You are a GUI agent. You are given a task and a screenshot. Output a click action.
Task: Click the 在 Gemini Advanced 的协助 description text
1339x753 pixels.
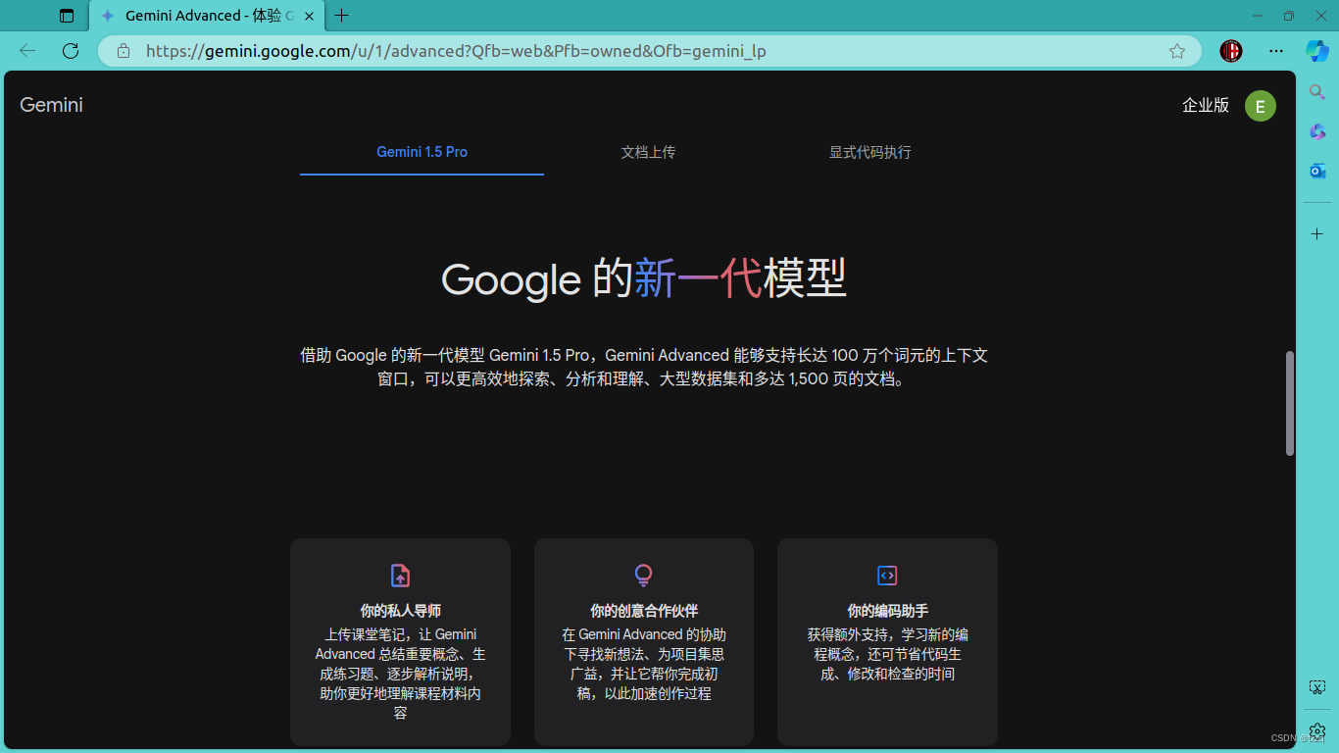644,664
